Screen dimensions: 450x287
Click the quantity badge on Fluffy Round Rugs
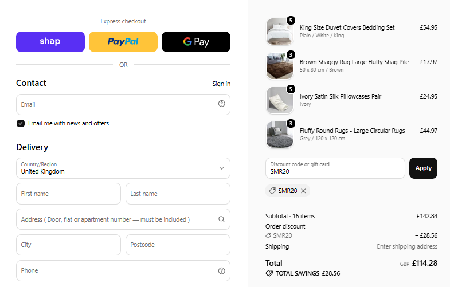291,124
